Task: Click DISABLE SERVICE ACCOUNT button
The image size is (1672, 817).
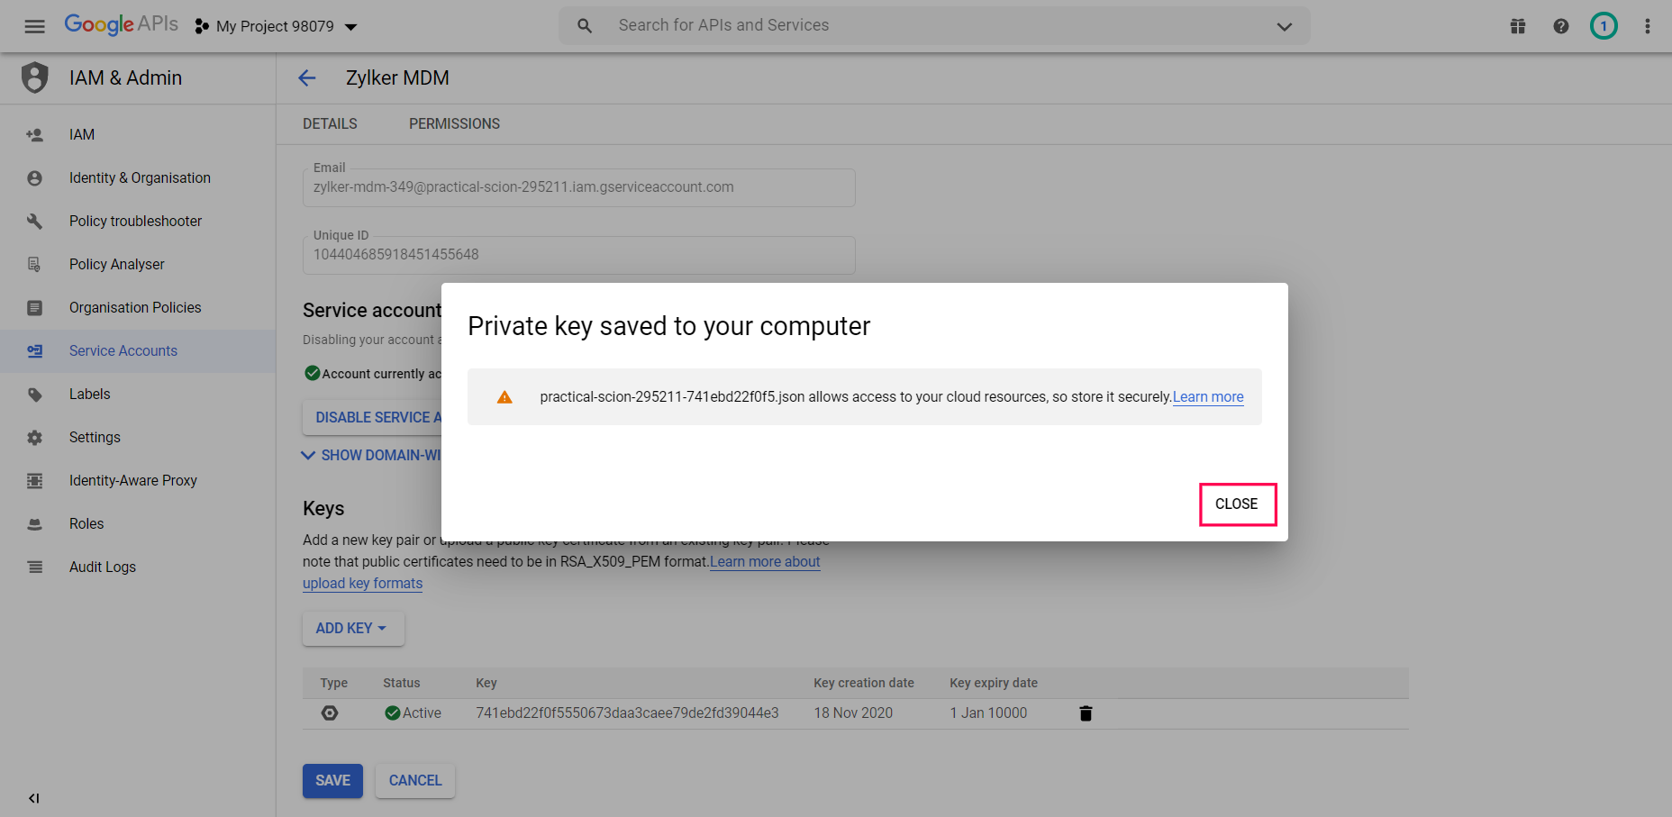Action: pyautogui.click(x=372, y=418)
